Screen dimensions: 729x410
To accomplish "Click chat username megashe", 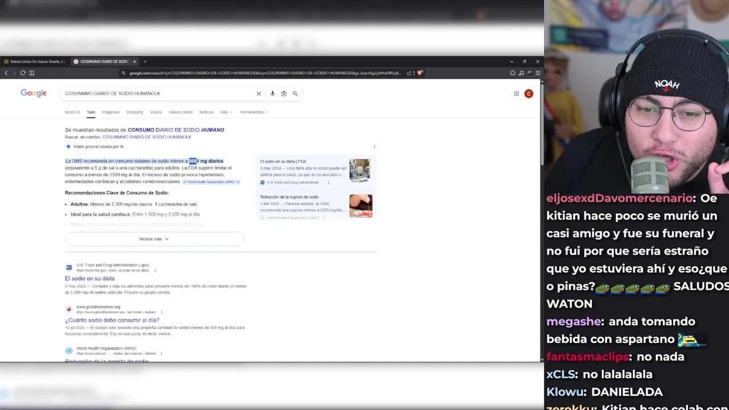I will coord(574,322).
